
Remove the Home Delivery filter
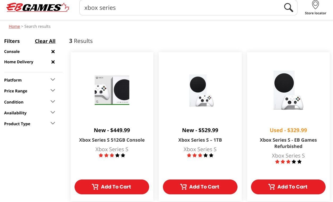pos(53,62)
